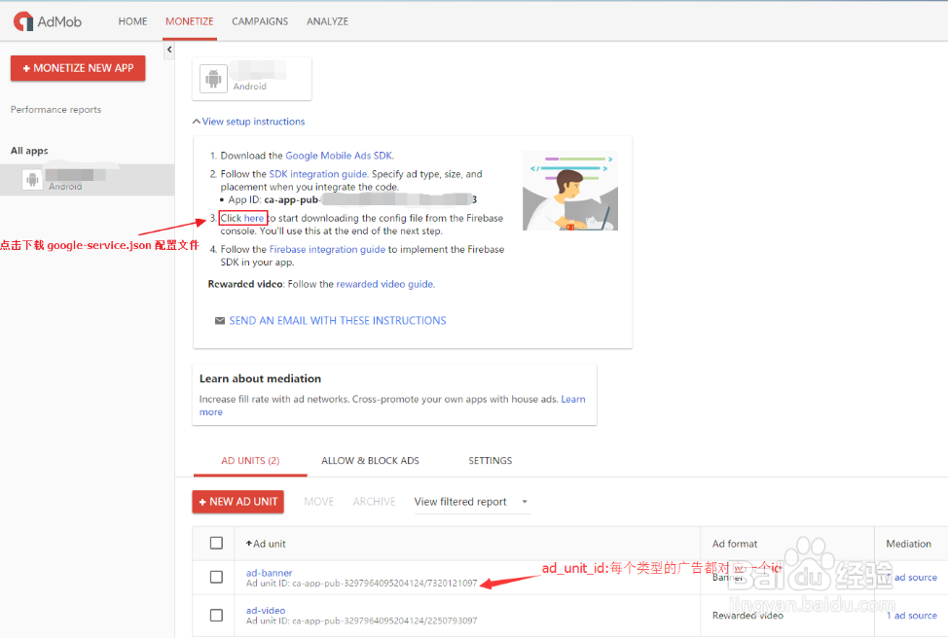Viewport: 948px width, 638px height.
Task: Collapse the left sidebar with the chevron
Action: tap(168, 49)
